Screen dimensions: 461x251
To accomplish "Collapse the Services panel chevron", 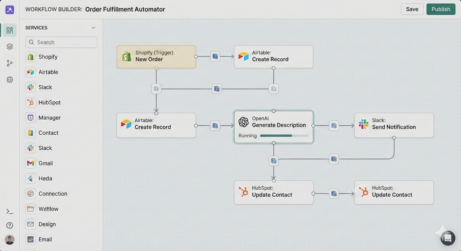I will coord(93,28).
